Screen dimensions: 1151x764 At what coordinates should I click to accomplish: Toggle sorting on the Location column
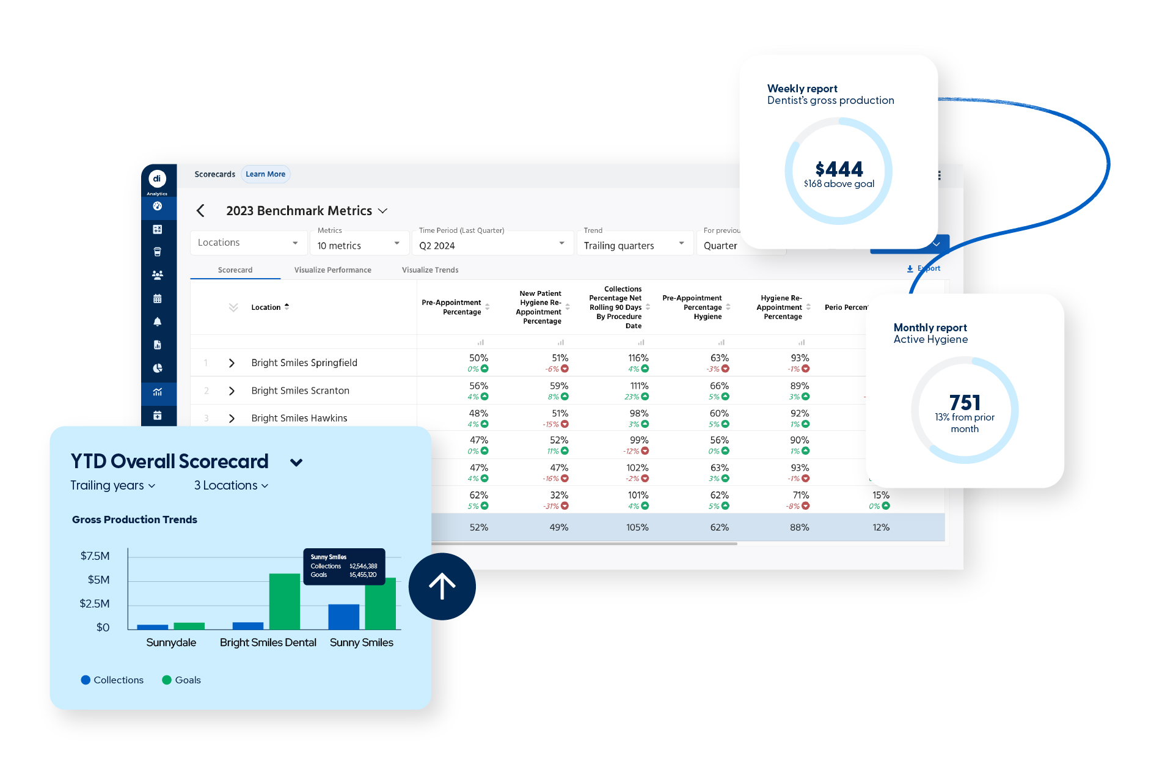tap(286, 306)
